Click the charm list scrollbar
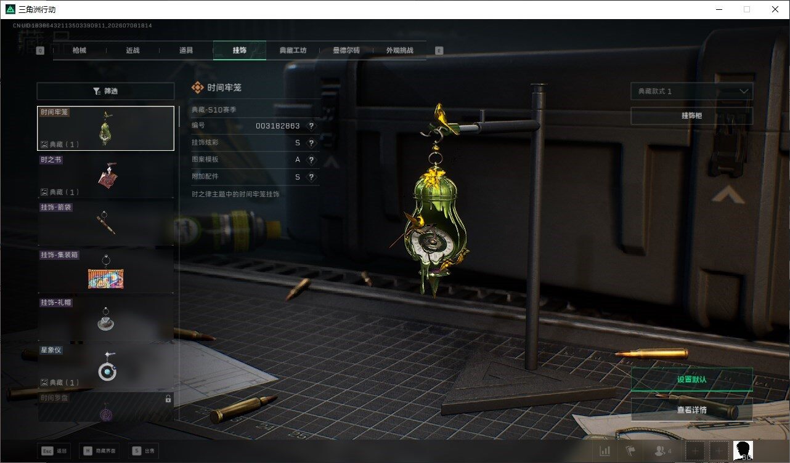This screenshot has height=463, width=790. (x=179, y=116)
